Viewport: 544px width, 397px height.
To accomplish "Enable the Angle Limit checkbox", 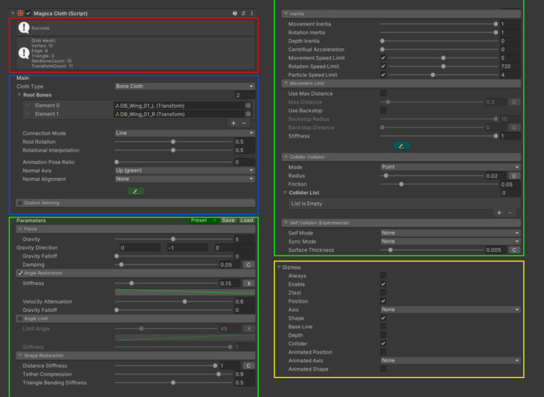I will (x=20, y=318).
